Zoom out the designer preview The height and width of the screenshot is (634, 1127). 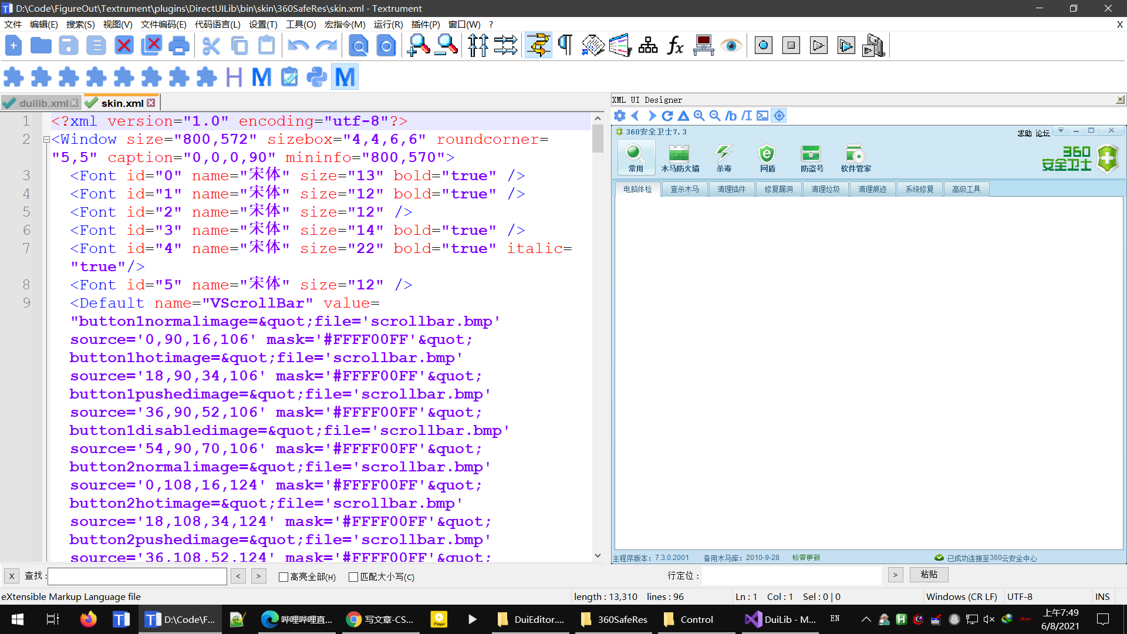click(715, 116)
